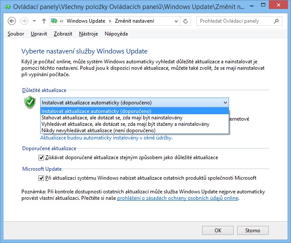Click the Microsoft Update section heading
The height and width of the screenshot is (243, 291).
(x=42, y=169)
